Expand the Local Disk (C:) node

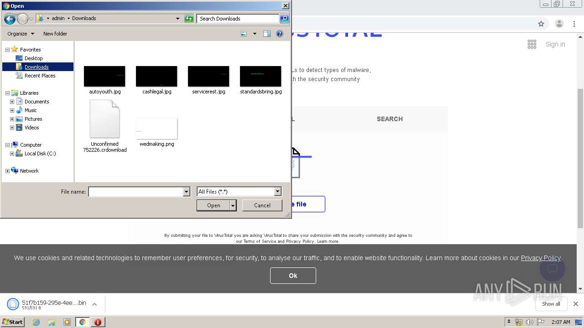pos(12,154)
